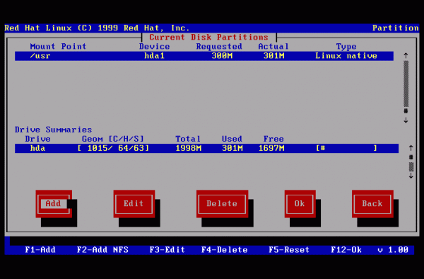
Task: Click the Edit partition button
Action: (134, 204)
